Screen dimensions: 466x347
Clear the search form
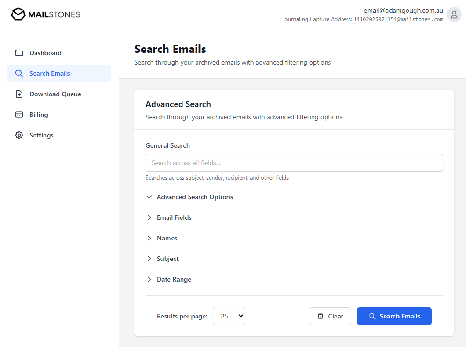click(330, 316)
